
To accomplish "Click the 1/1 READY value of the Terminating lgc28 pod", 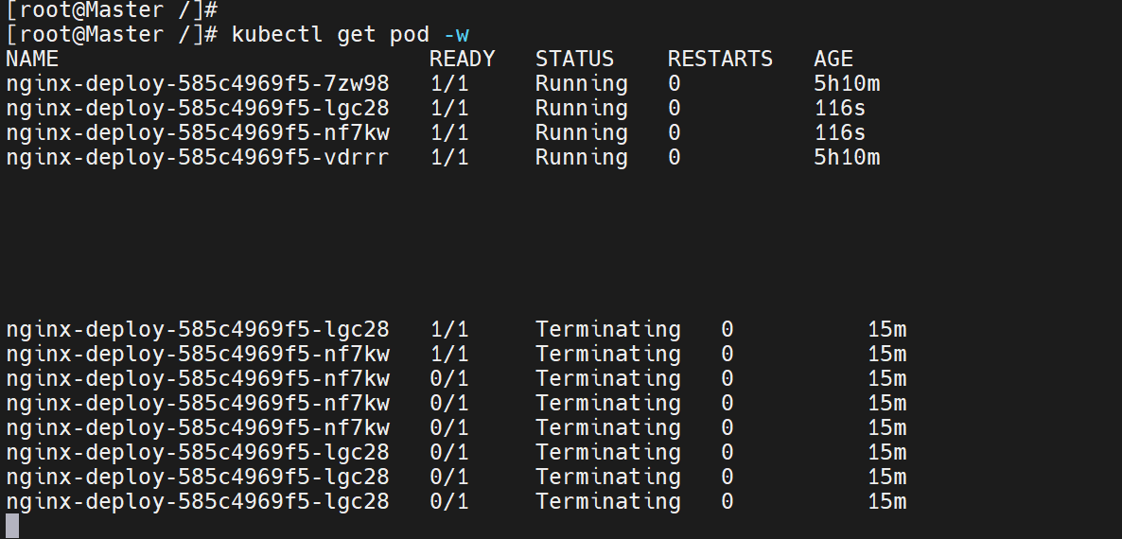I will pos(448,329).
